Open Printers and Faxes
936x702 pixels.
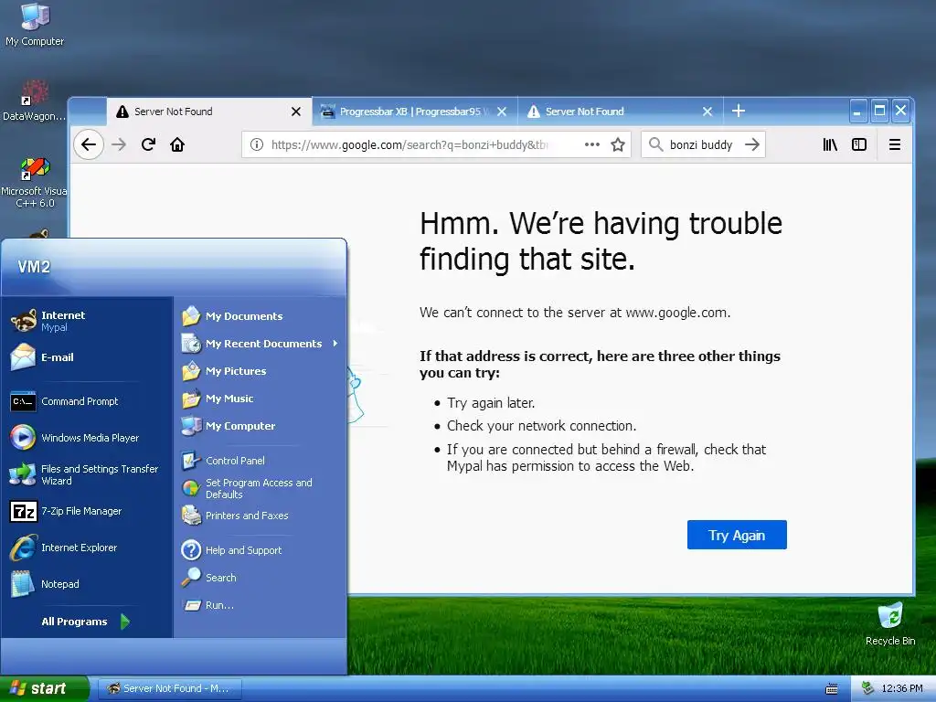click(x=261, y=516)
